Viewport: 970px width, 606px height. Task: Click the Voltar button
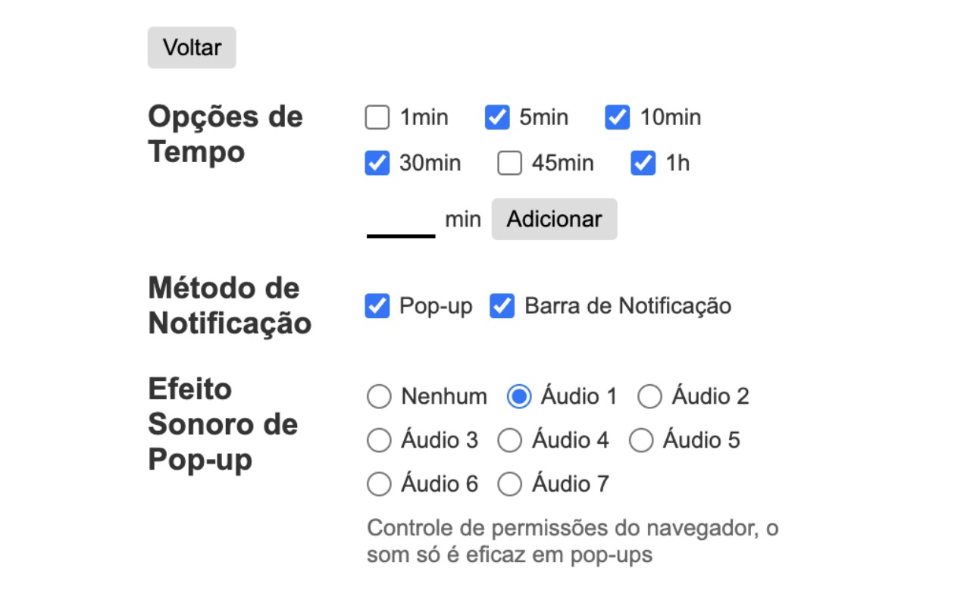tap(192, 48)
